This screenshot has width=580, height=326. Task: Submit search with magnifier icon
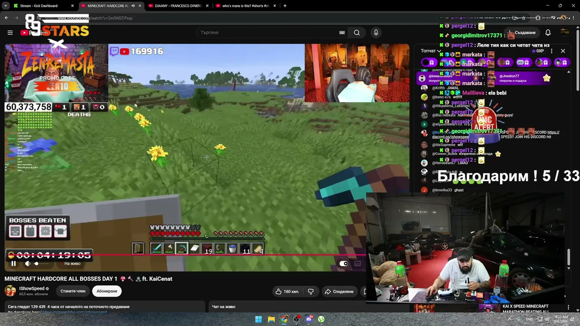(357, 33)
